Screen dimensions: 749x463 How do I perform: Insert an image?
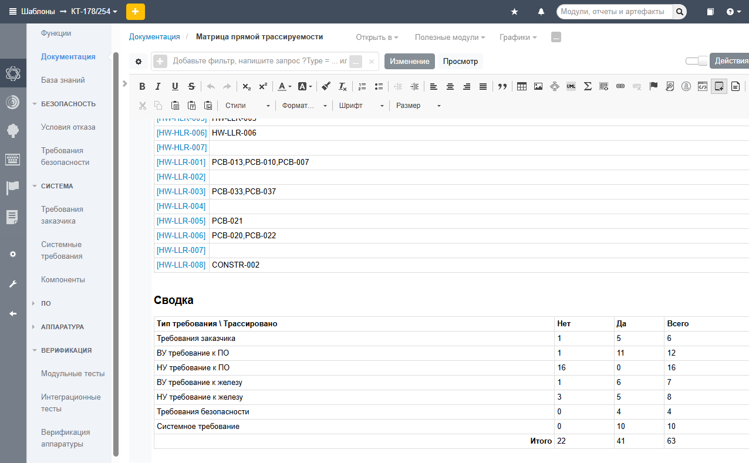(538, 86)
